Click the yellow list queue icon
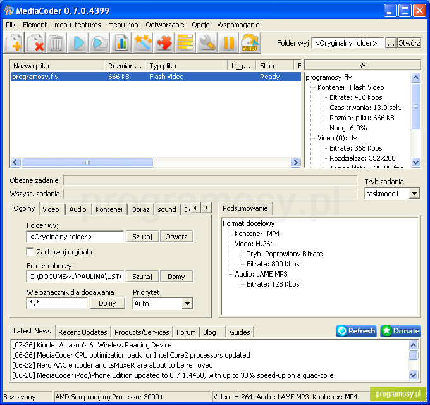This screenshot has height=405, width=430. tap(185, 43)
